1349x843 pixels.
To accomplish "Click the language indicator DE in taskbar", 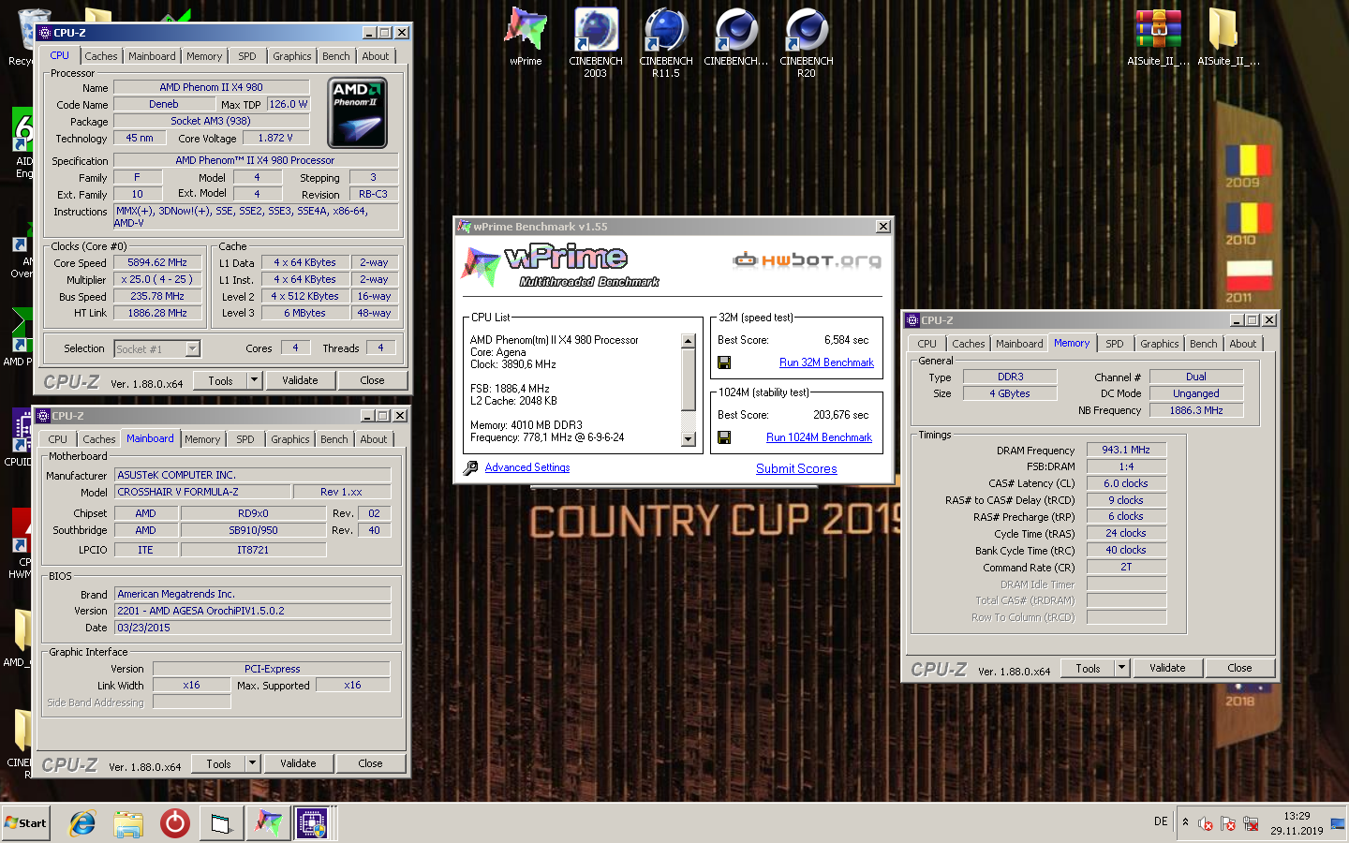I will click(1161, 821).
